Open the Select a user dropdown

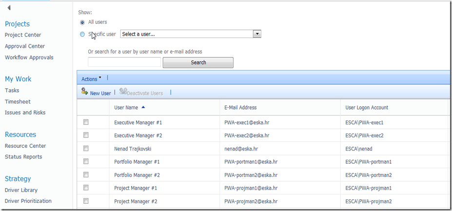point(257,34)
